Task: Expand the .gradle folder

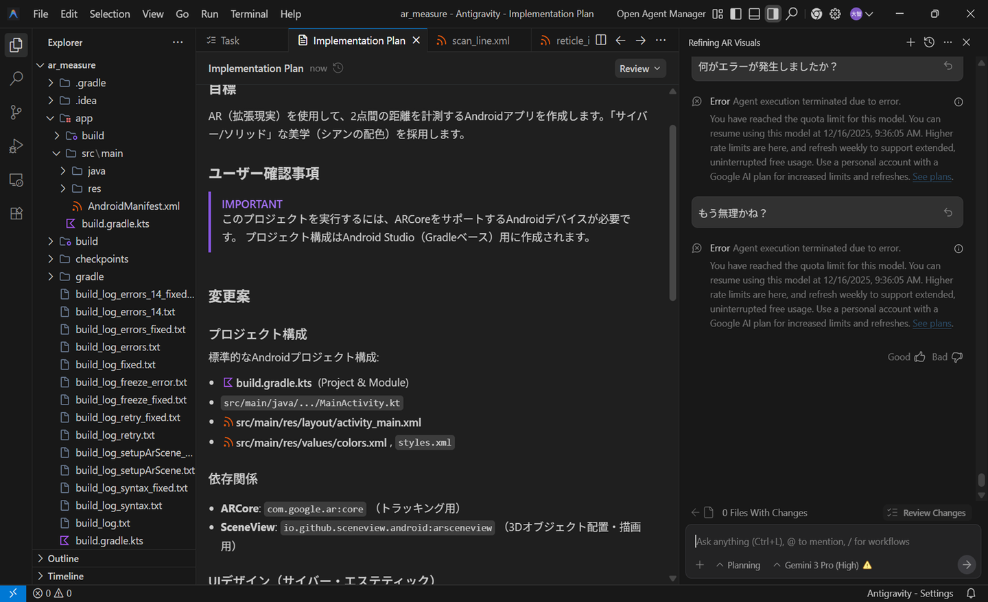Action: pyautogui.click(x=51, y=83)
